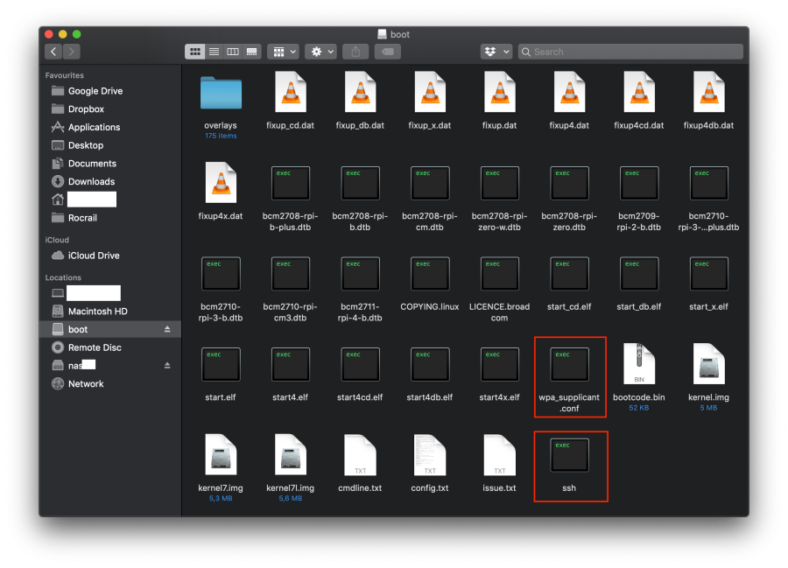Switch to gallery view mode
This screenshot has height=568, width=788.
(x=252, y=52)
